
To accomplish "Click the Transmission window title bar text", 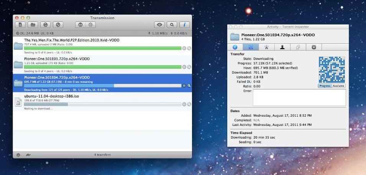I will point(102,18).
